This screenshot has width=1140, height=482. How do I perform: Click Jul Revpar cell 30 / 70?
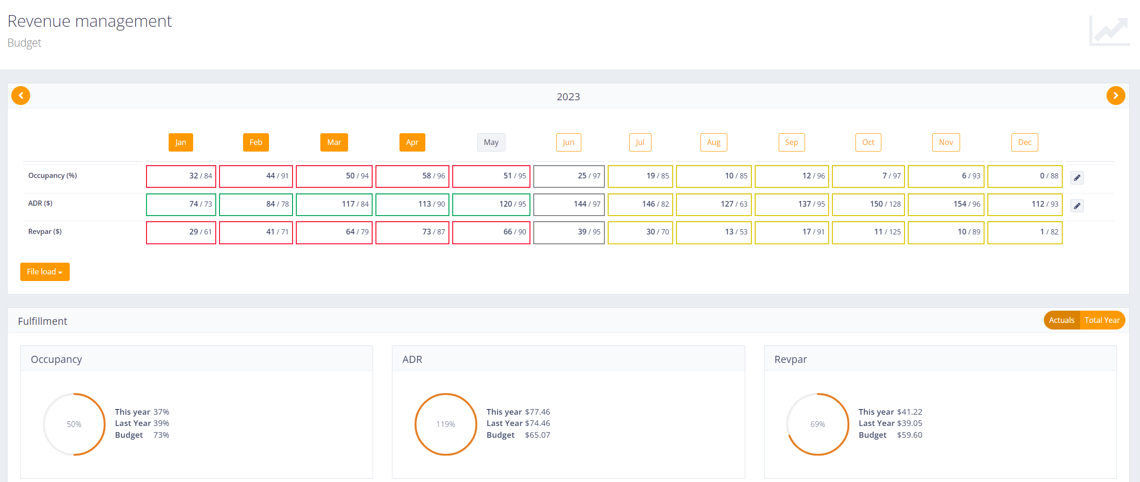point(640,233)
